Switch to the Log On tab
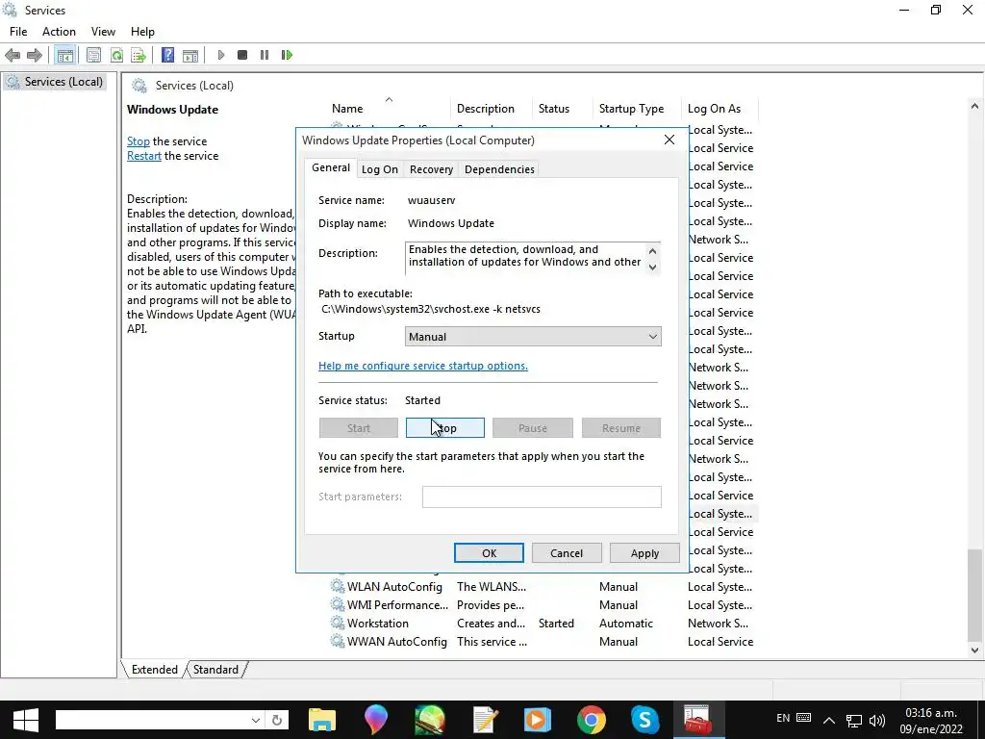This screenshot has width=985, height=739. (379, 169)
